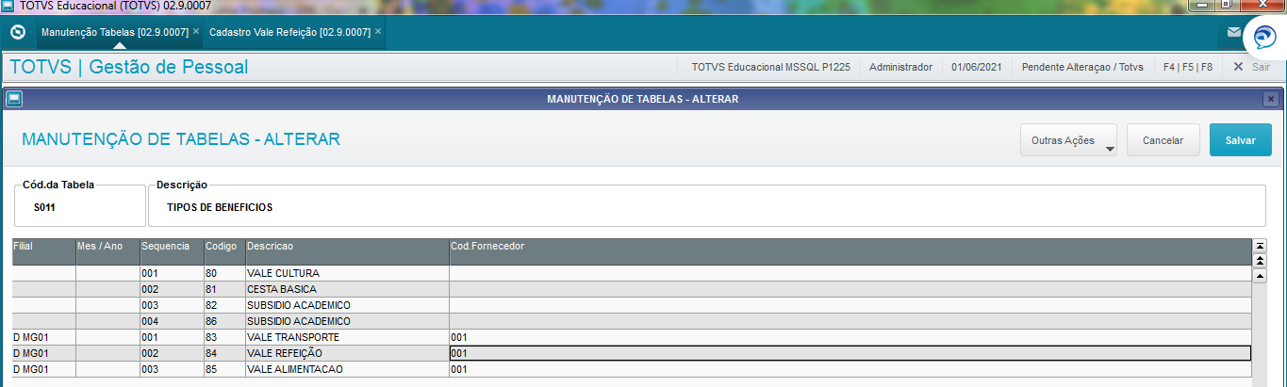This screenshot has height=387, width=1287.
Task: Click the Descrição field TIPOS DE BENEFICIOS
Action: click(x=706, y=206)
